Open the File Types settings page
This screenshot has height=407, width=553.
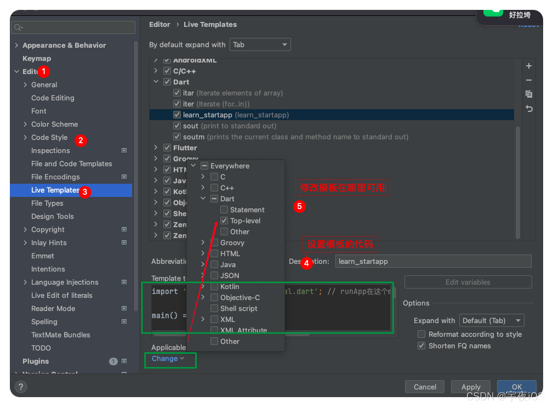click(47, 203)
